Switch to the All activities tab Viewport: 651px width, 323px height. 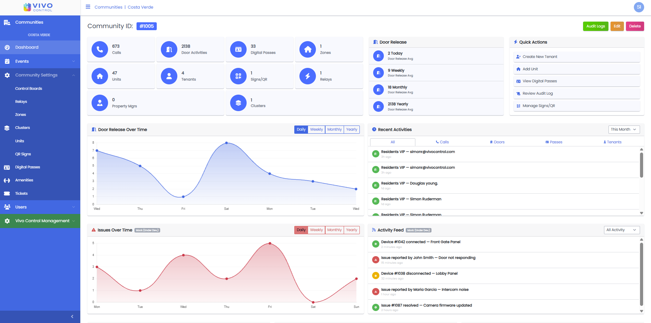pos(393,142)
